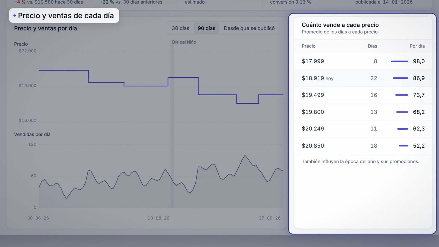Screen dimensions: 439x247
Task: Select the 30 días range tab
Action: (x=180, y=28)
